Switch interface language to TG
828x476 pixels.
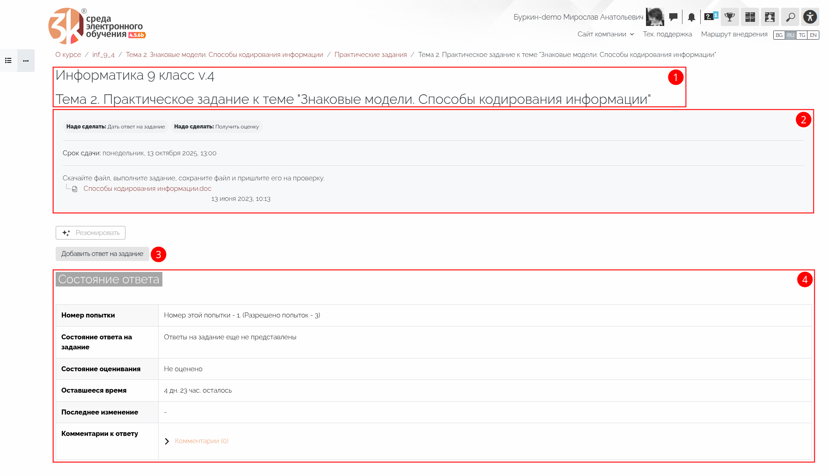coord(802,35)
